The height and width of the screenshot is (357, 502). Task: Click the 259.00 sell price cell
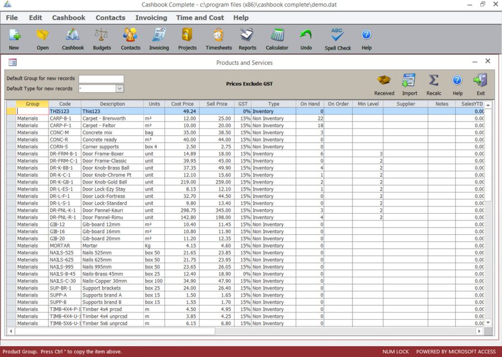pos(217,182)
